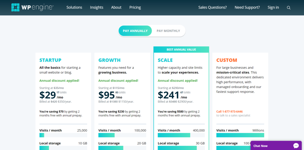Select the Pay Annually toggle option

(135, 31)
